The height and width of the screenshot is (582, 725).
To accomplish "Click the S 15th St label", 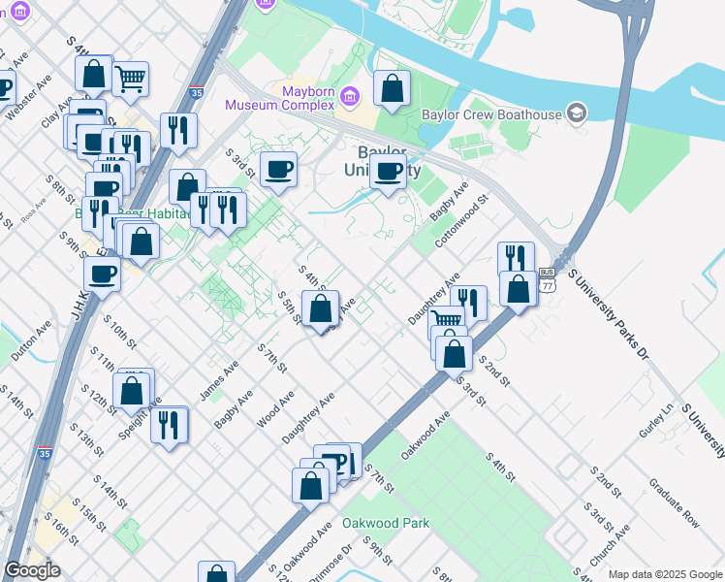I will 89,515.
